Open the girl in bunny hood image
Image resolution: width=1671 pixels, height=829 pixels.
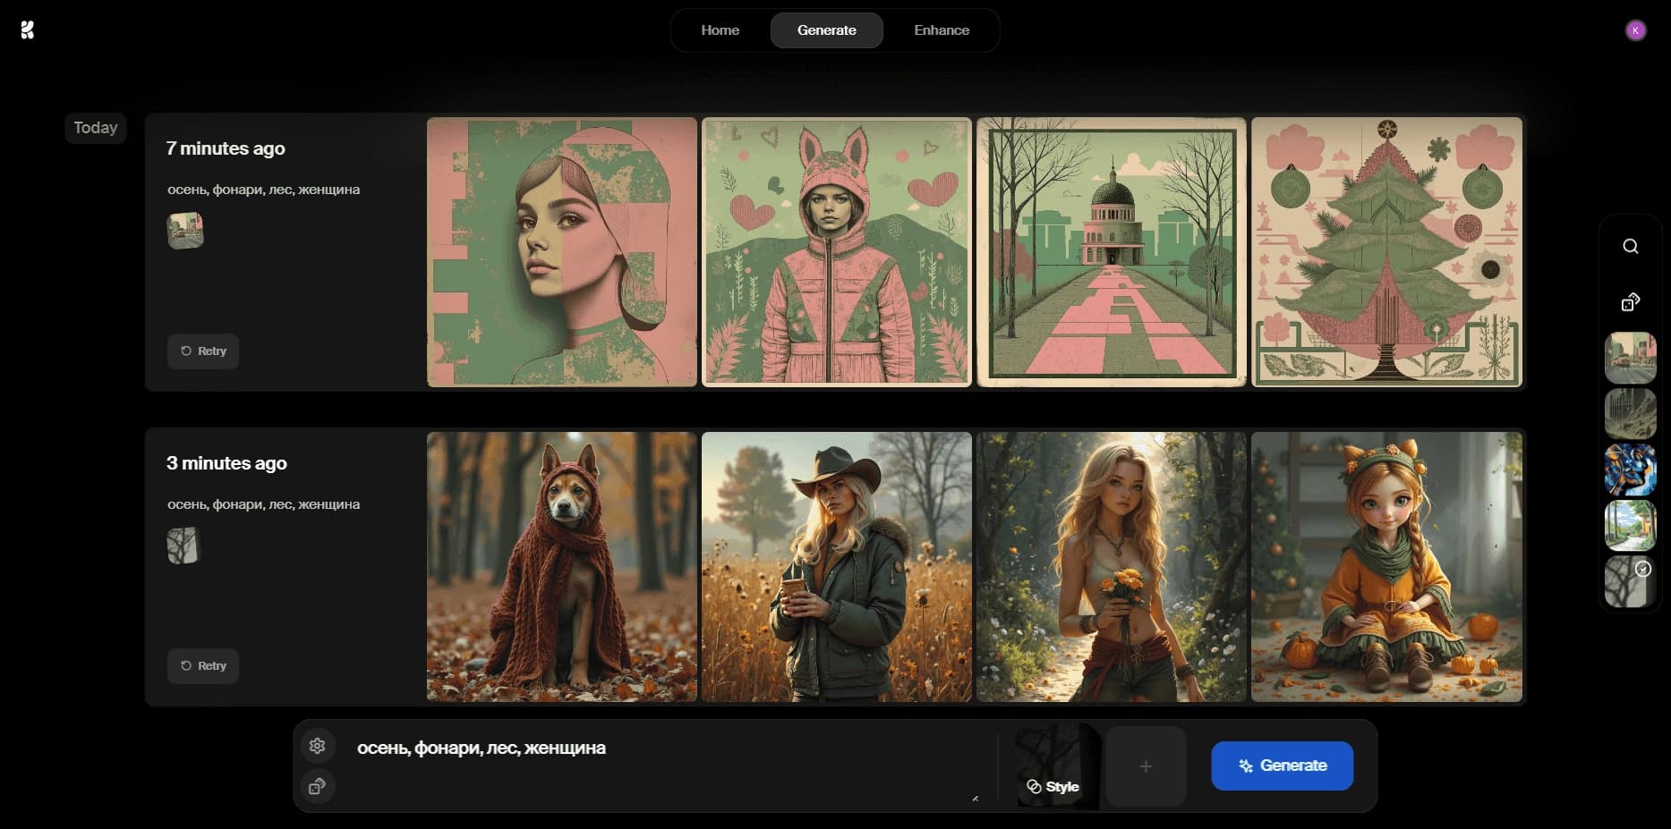click(x=837, y=252)
